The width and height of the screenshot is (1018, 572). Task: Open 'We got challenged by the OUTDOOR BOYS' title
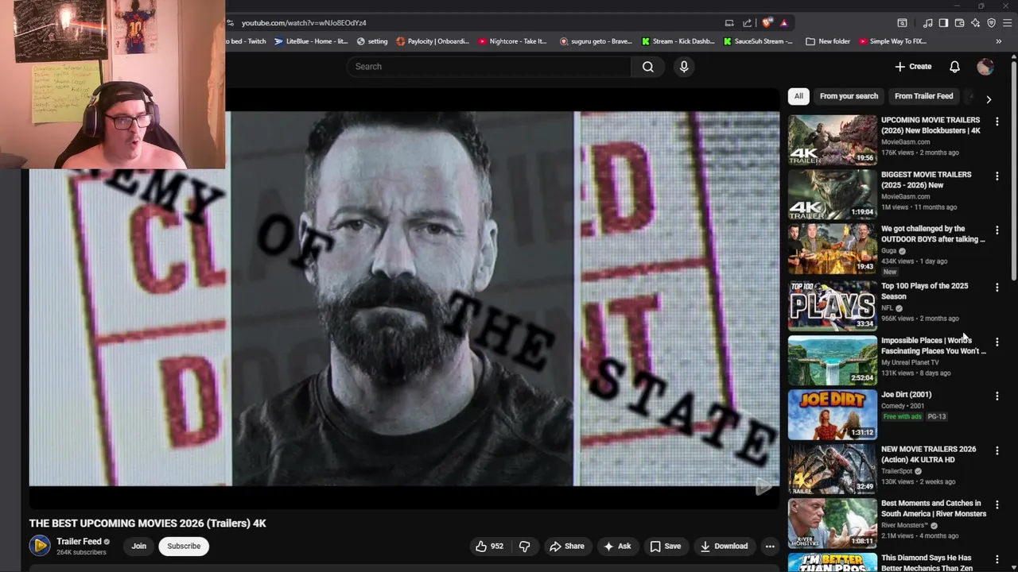pyautogui.click(x=933, y=234)
